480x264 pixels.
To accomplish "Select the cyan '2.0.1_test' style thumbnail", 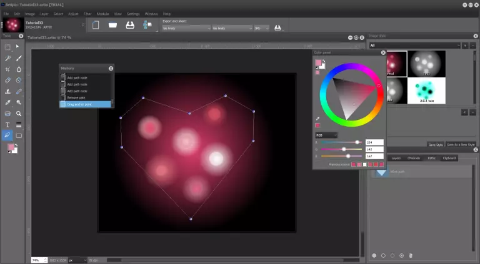I will [426, 90].
